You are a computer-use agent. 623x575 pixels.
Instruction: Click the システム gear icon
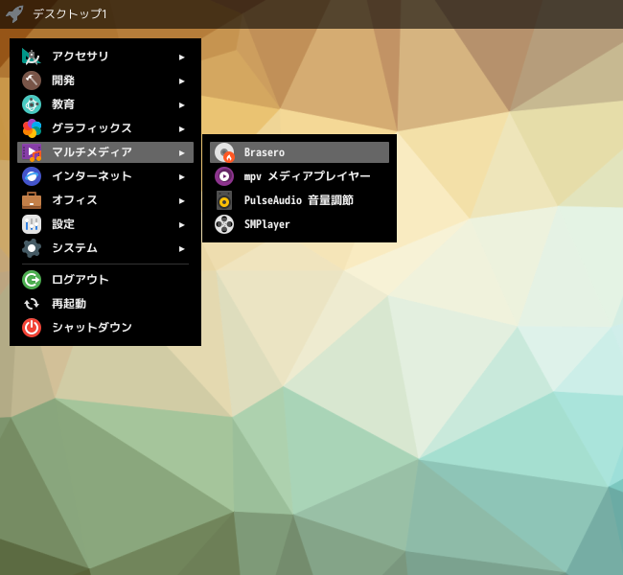click(x=32, y=248)
